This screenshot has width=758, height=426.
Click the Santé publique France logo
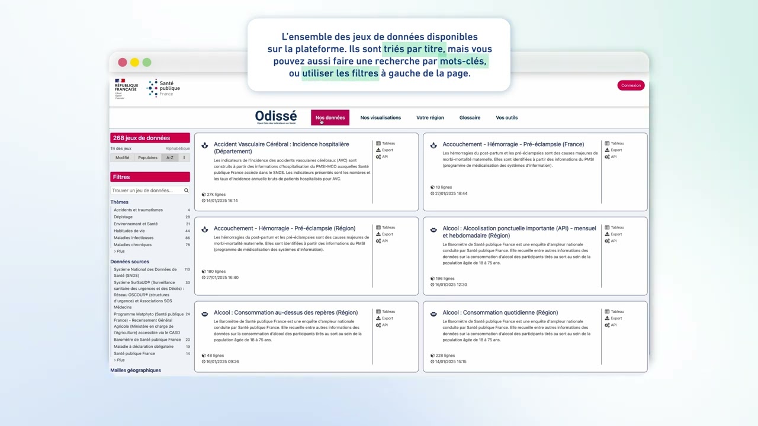point(163,88)
